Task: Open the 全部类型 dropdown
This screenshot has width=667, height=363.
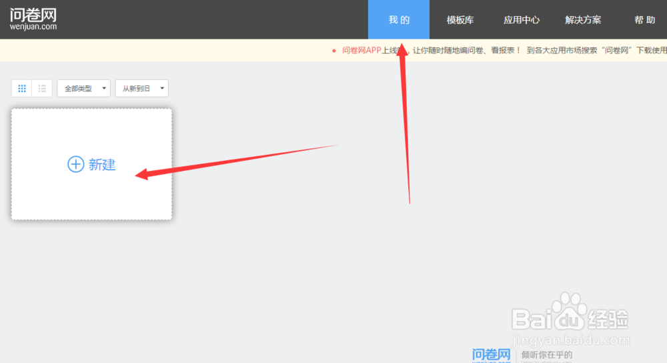Action: 84,89
